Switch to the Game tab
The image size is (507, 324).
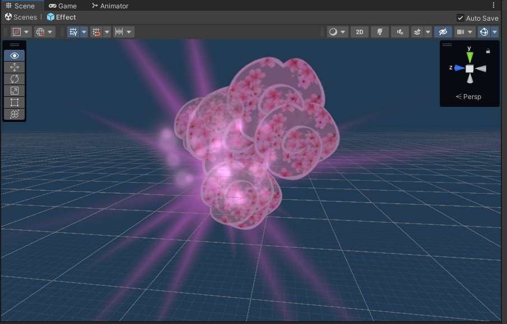(x=62, y=6)
